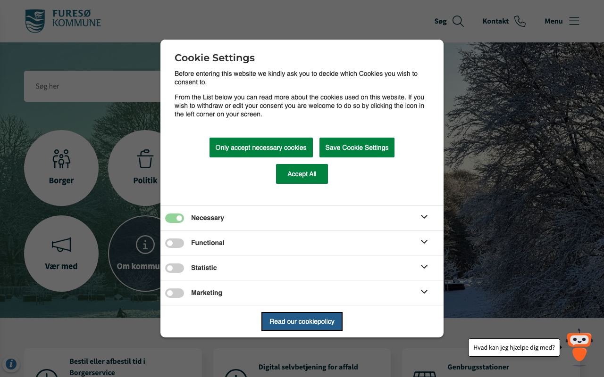
Task: Click the Søg her search field
Action: [94, 86]
